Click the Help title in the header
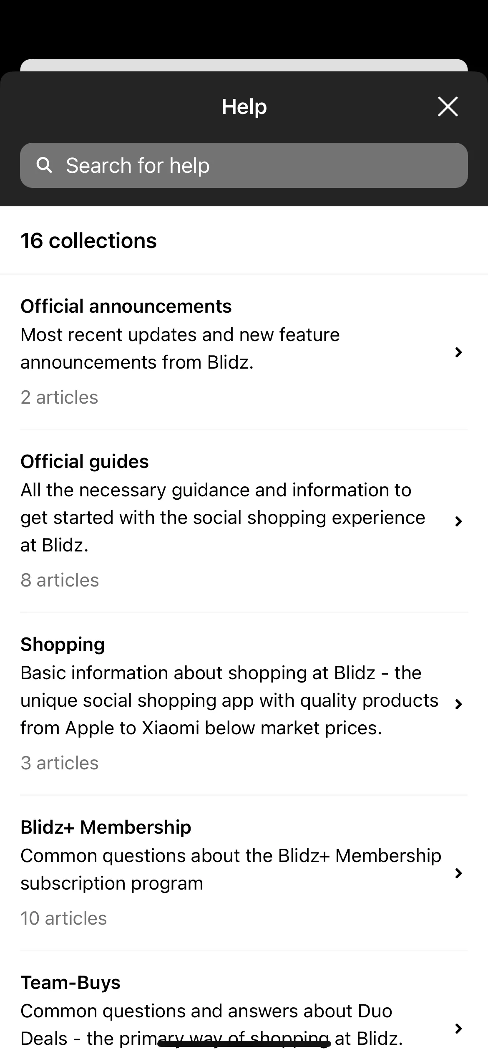 coord(244,107)
